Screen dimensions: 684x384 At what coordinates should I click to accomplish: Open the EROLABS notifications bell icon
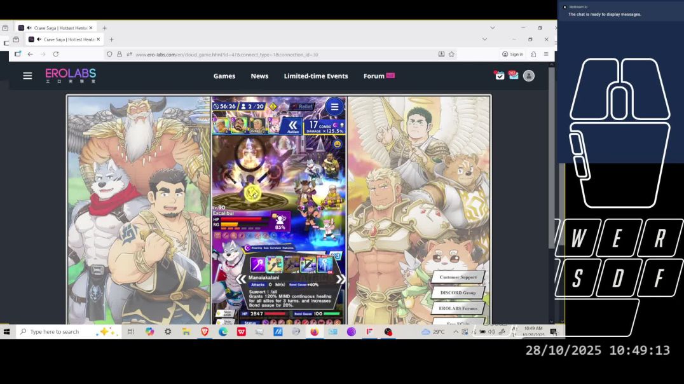pos(512,75)
